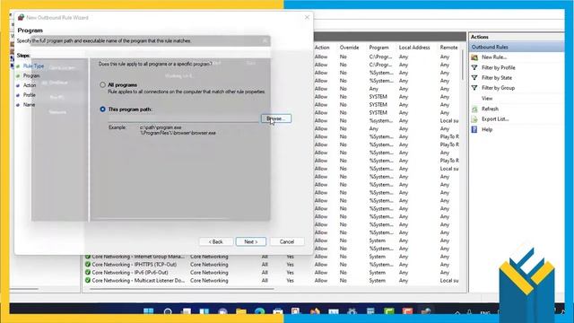
Task: Click New Rule... in the Actions pane
Action: click(x=494, y=57)
